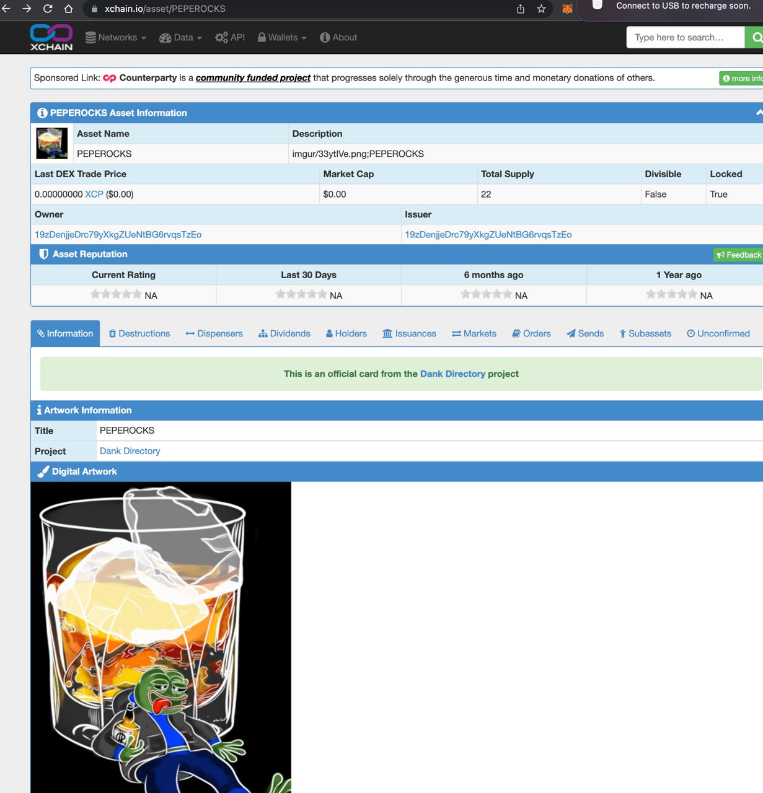Open the Owner address link
The width and height of the screenshot is (763, 793).
click(x=118, y=234)
